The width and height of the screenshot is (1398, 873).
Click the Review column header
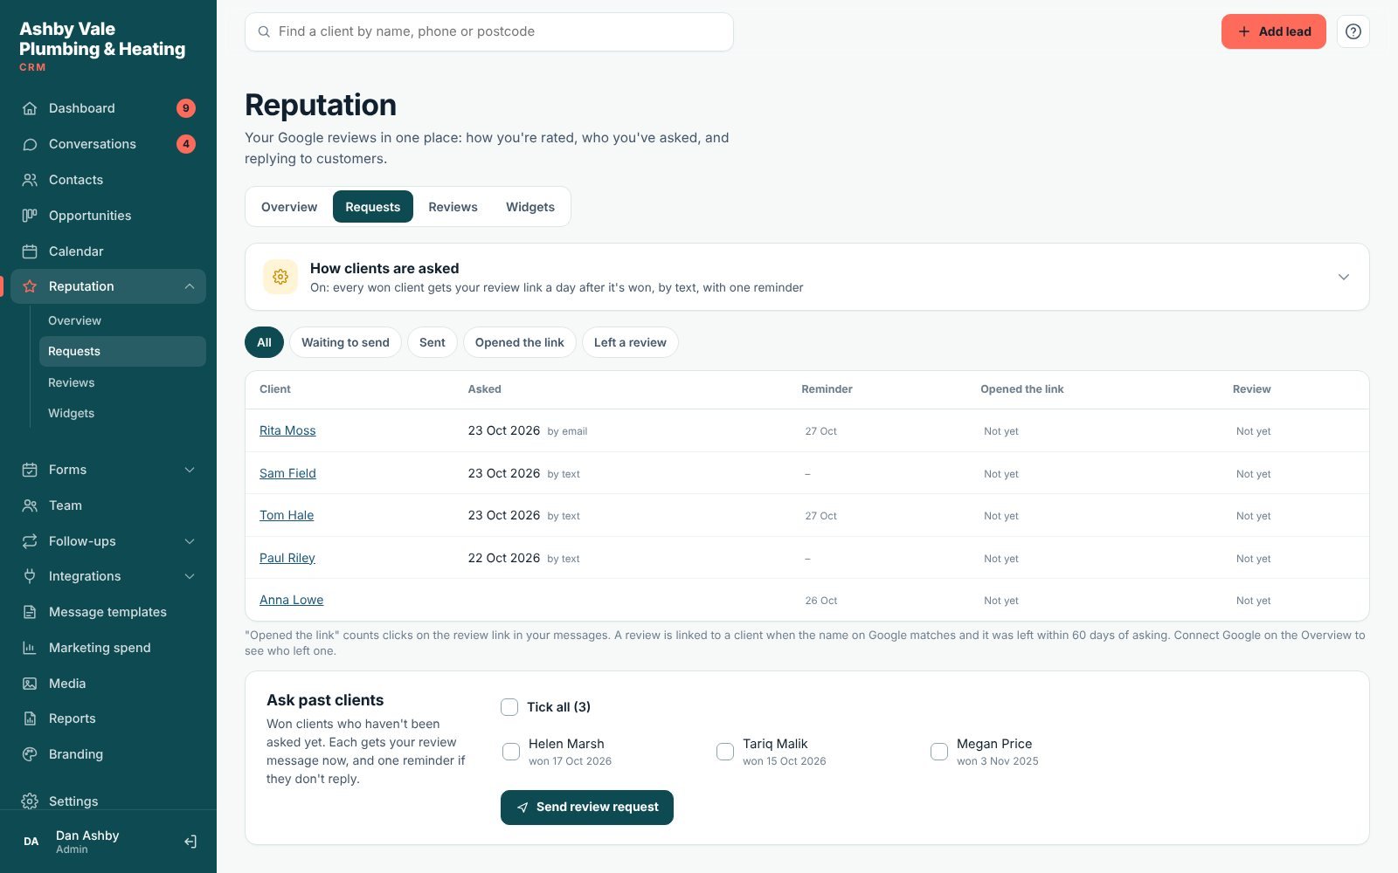pyautogui.click(x=1251, y=389)
